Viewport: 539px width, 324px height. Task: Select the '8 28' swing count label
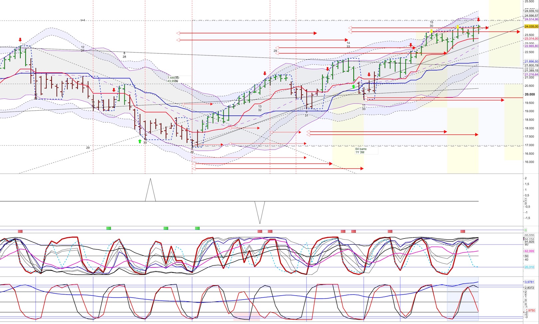pyautogui.click(x=124, y=55)
